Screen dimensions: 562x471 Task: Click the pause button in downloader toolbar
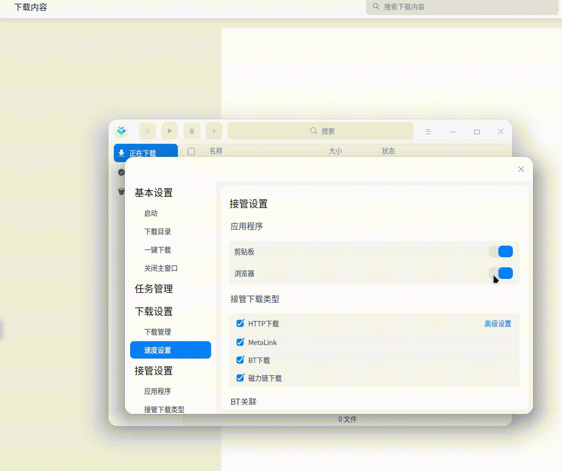(147, 131)
